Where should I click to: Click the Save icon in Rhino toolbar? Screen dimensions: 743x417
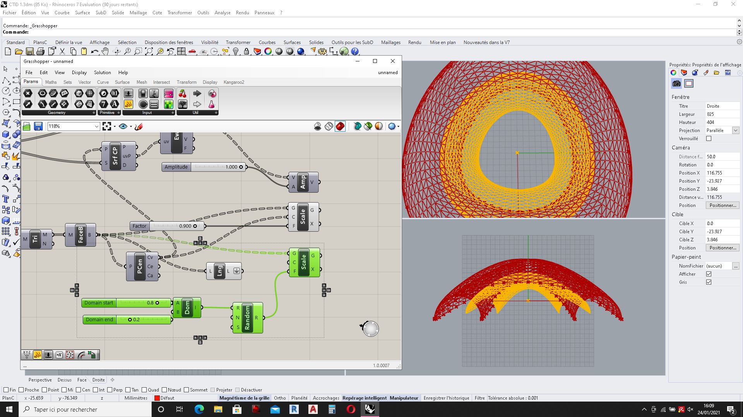[29, 51]
